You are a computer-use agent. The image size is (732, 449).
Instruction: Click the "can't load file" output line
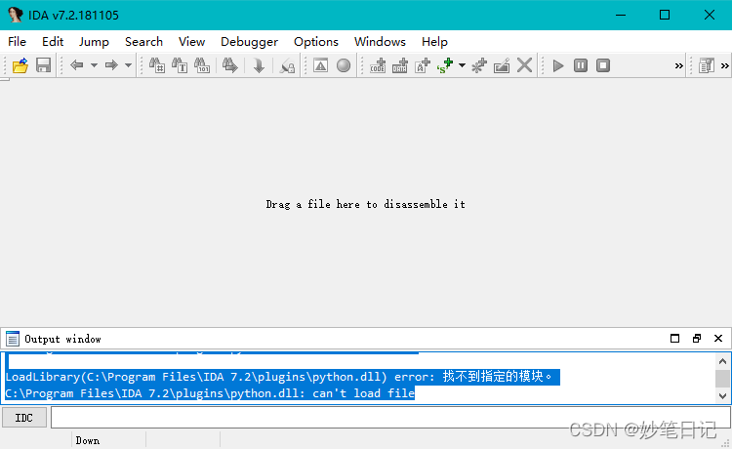(210, 393)
